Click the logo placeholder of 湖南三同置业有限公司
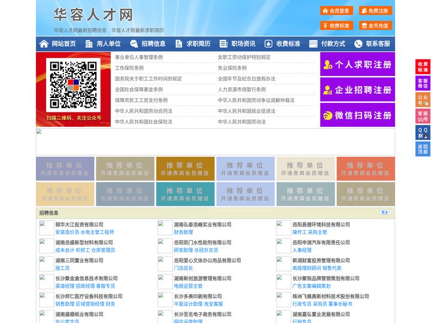 [47, 264]
